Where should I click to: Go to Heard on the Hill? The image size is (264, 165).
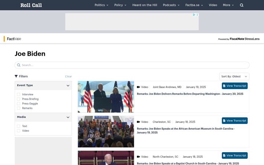144,5
